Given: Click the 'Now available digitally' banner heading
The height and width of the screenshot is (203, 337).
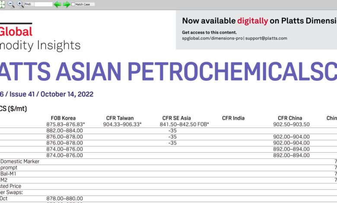Looking at the screenshot, I should [259, 21].
